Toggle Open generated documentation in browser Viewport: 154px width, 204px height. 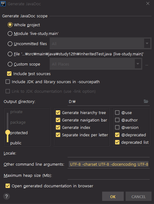[x=8, y=186]
